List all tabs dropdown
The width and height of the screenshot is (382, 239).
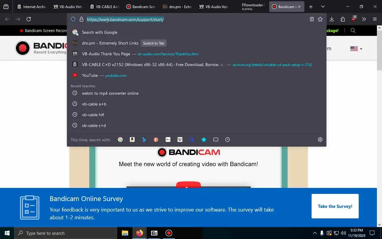[x=323, y=7]
